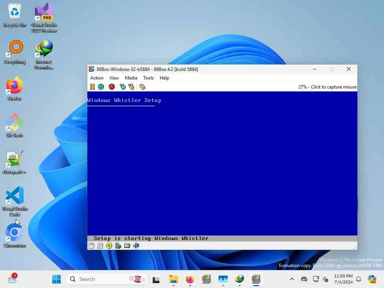Open 86Box manager icon left of blue icon
Image resolution: width=384 pixels, height=288 pixels.
[x=207, y=279]
